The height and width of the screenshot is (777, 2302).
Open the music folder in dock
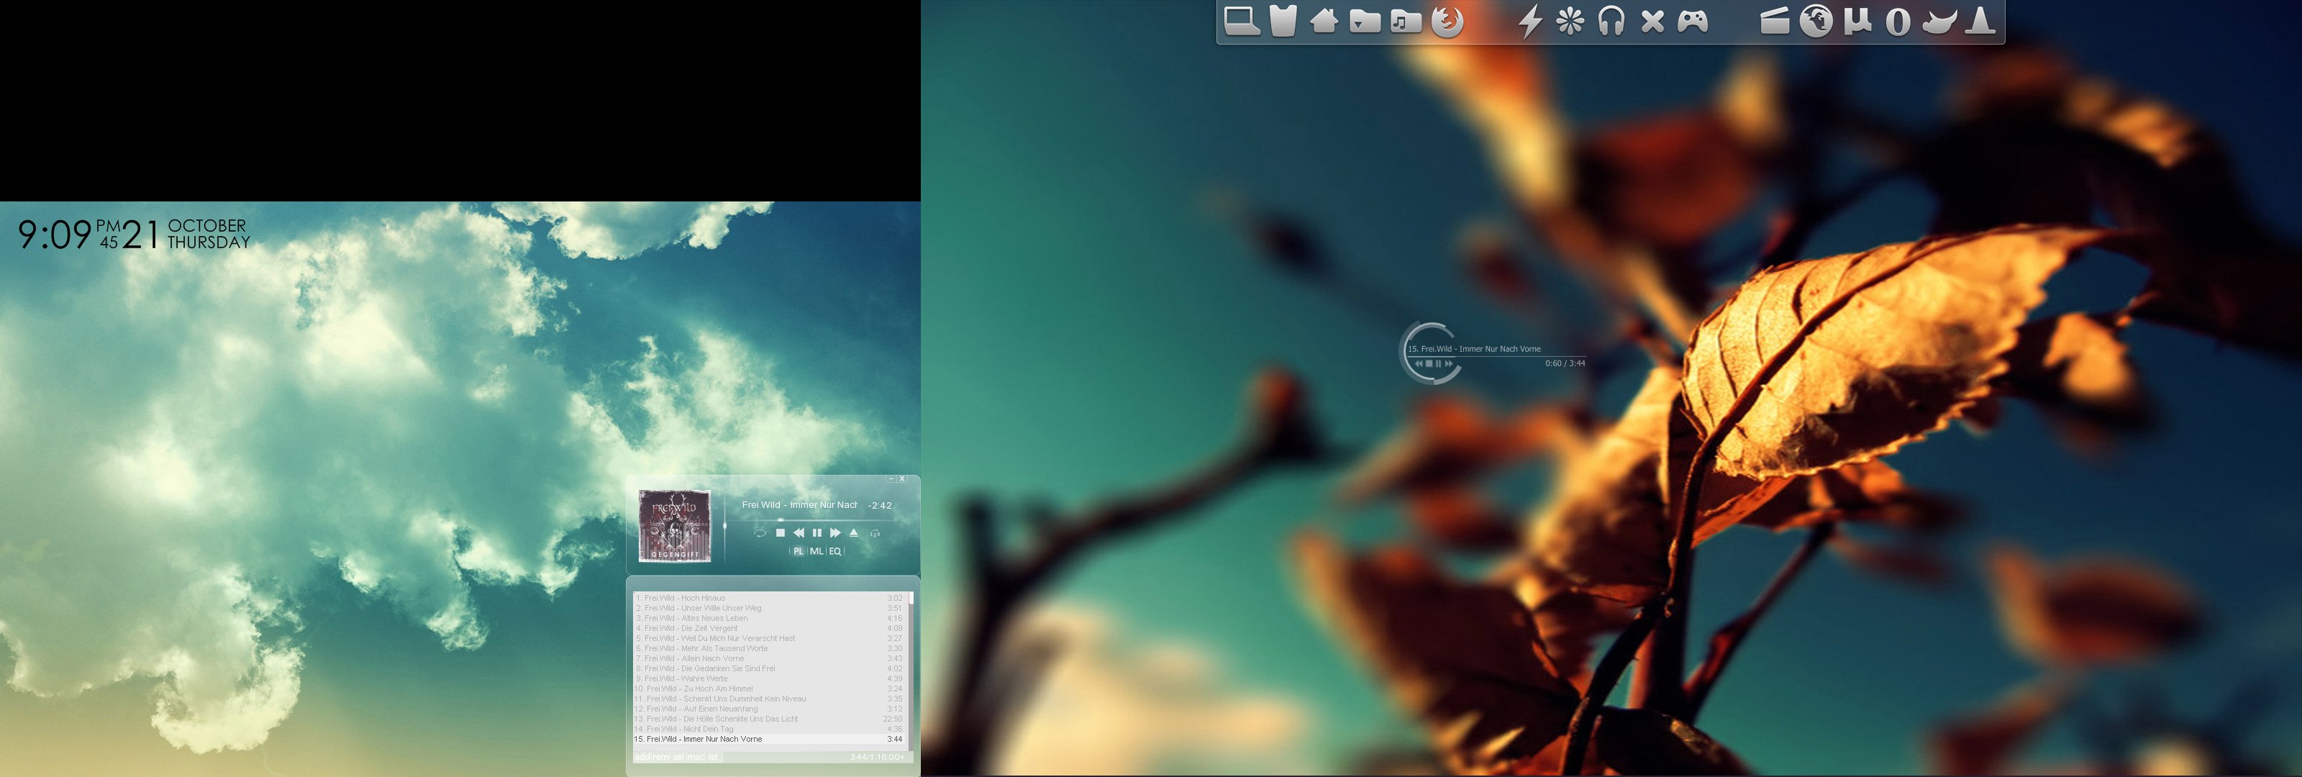click(1405, 21)
